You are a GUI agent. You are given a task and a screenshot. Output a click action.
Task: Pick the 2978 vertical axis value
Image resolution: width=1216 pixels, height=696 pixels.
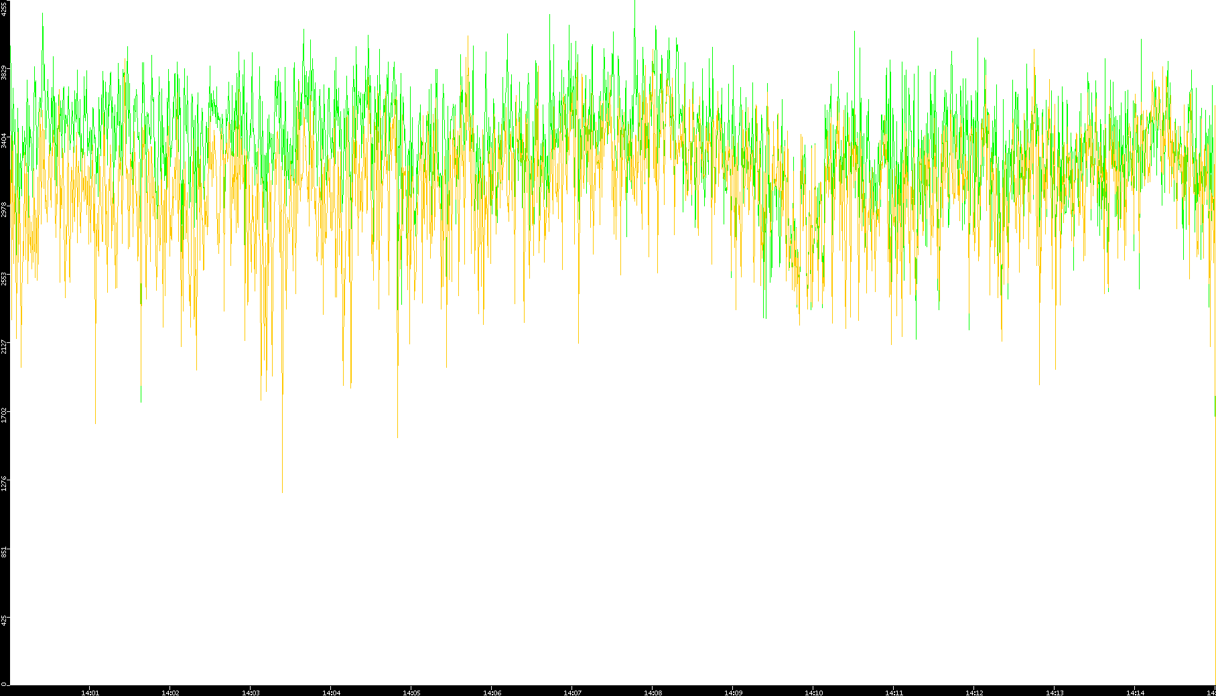(x=4, y=210)
